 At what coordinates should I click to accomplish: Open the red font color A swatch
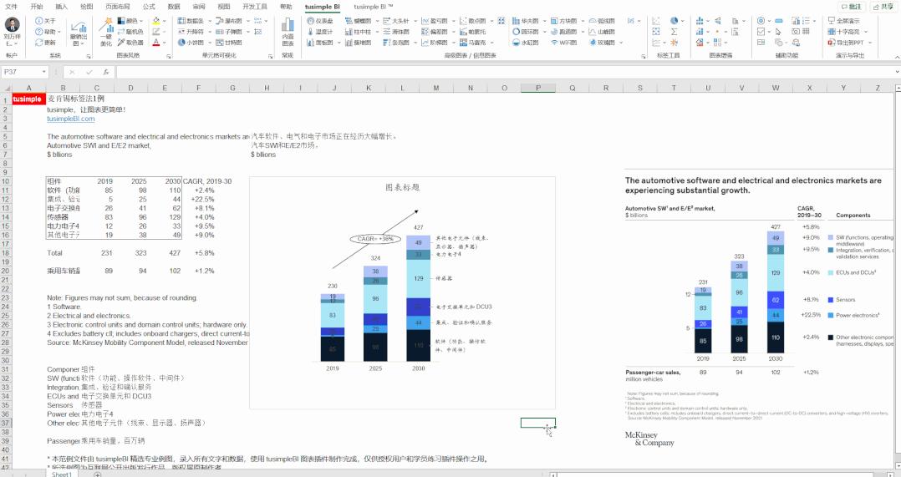click(x=155, y=43)
